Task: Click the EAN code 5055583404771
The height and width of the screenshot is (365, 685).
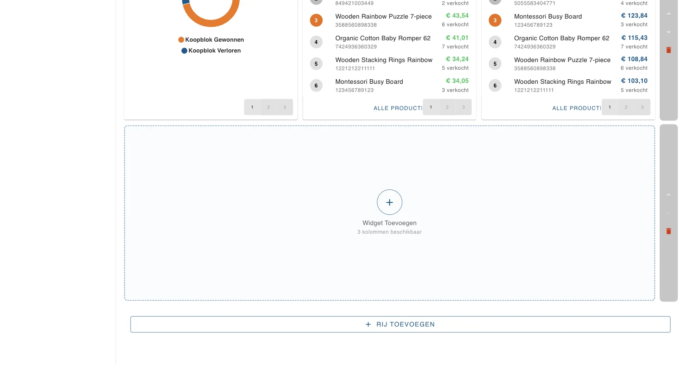Action: [535, 3]
